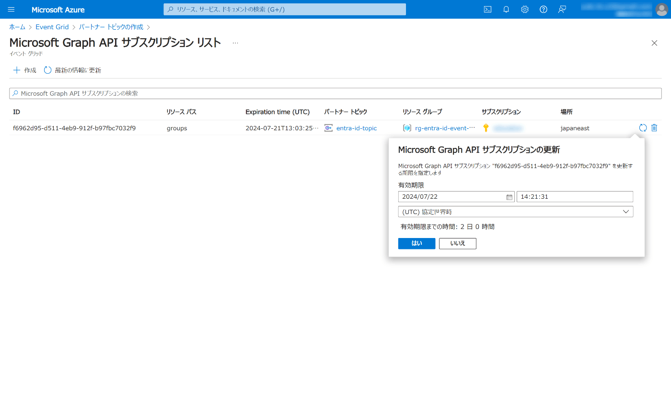671x419 pixels.
Task: Open the feedback icon in header
Action: [x=562, y=10]
